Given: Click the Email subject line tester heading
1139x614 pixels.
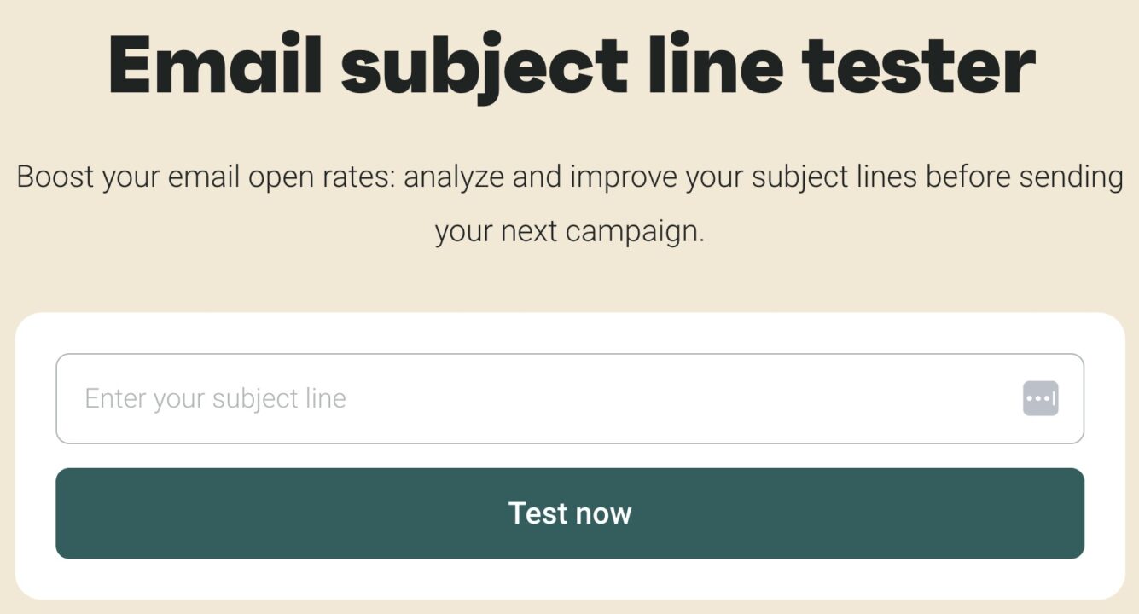Looking at the screenshot, I should 570,66.
